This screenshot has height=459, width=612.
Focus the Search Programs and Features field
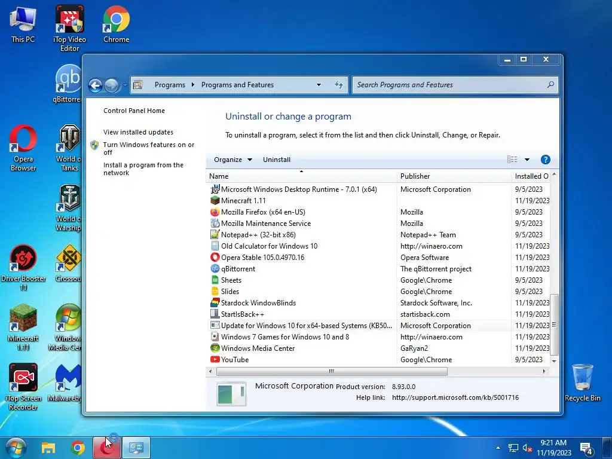click(455, 85)
